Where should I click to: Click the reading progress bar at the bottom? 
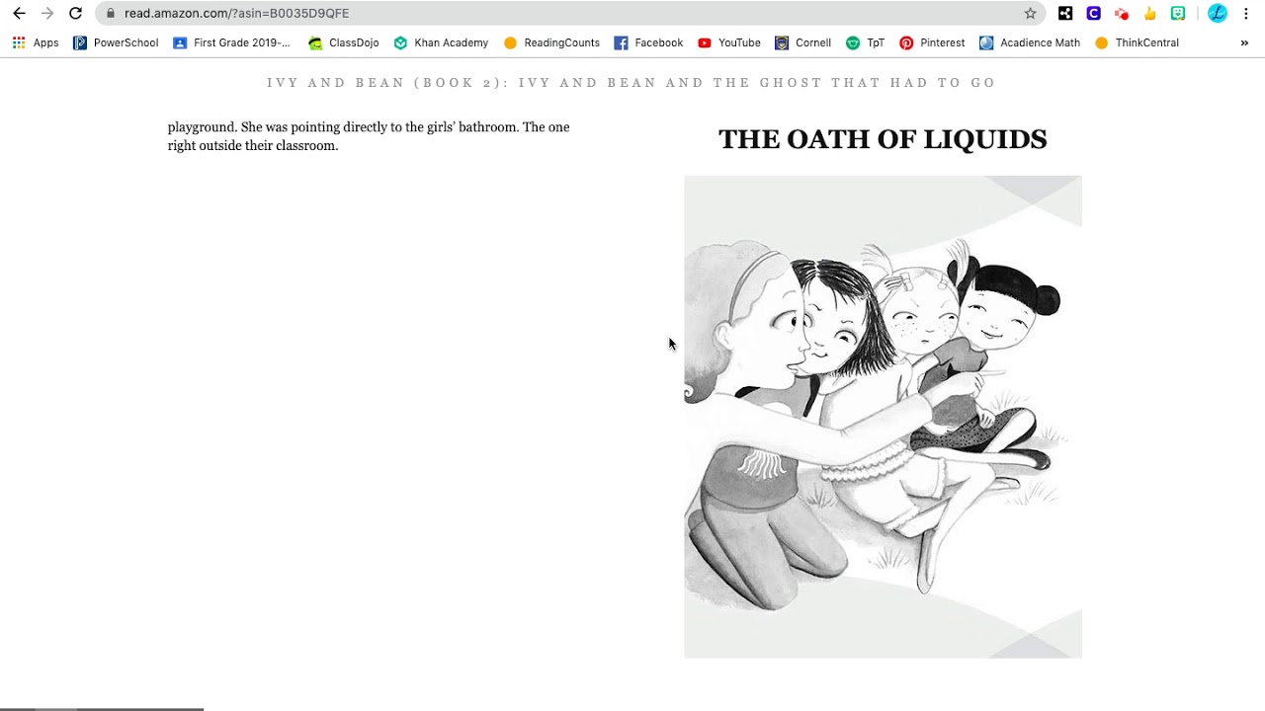tap(102, 708)
